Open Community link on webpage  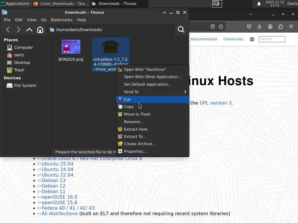point(233,39)
